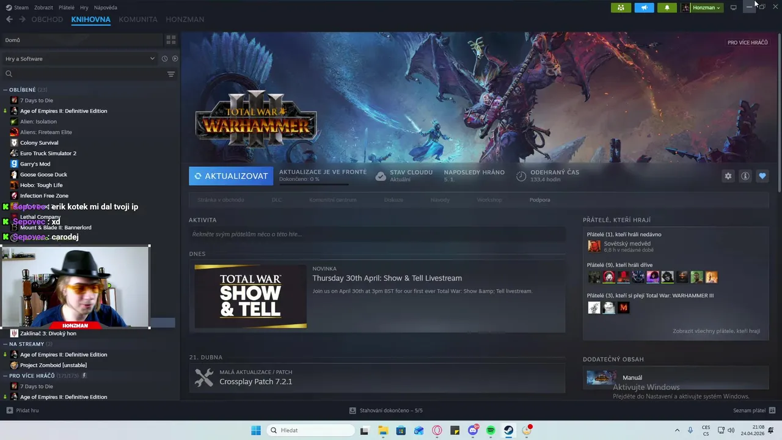This screenshot has height=440, width=782.
Task: Select Zaklínač 3: Divoký hon
Action: coord(48,333)
